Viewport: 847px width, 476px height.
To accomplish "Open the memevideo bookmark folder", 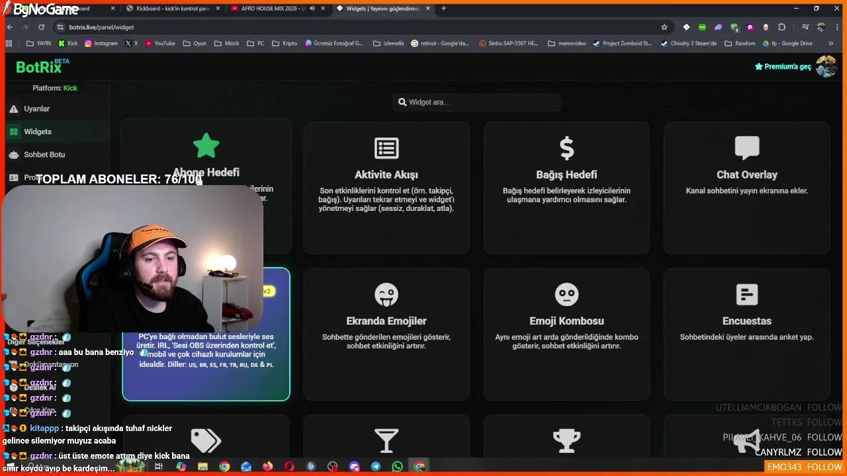I will [567, 44].
